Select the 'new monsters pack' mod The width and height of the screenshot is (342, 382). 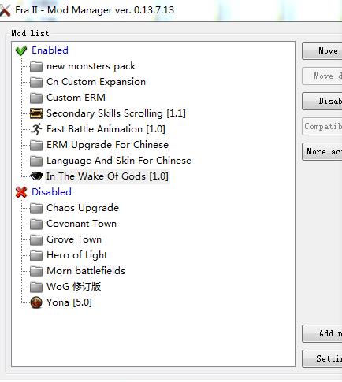(x=91, y=66)
